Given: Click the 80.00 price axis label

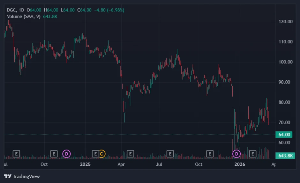Looking at the screenshot, I should click(284, 102).
